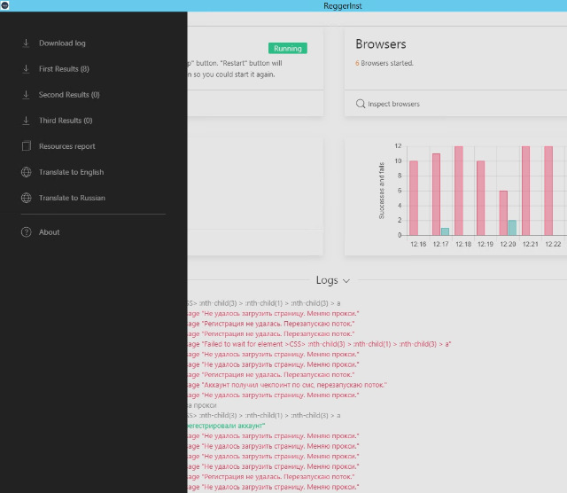Click the download icon next to First Results
The image size is (567, 493).
point(26,68)
